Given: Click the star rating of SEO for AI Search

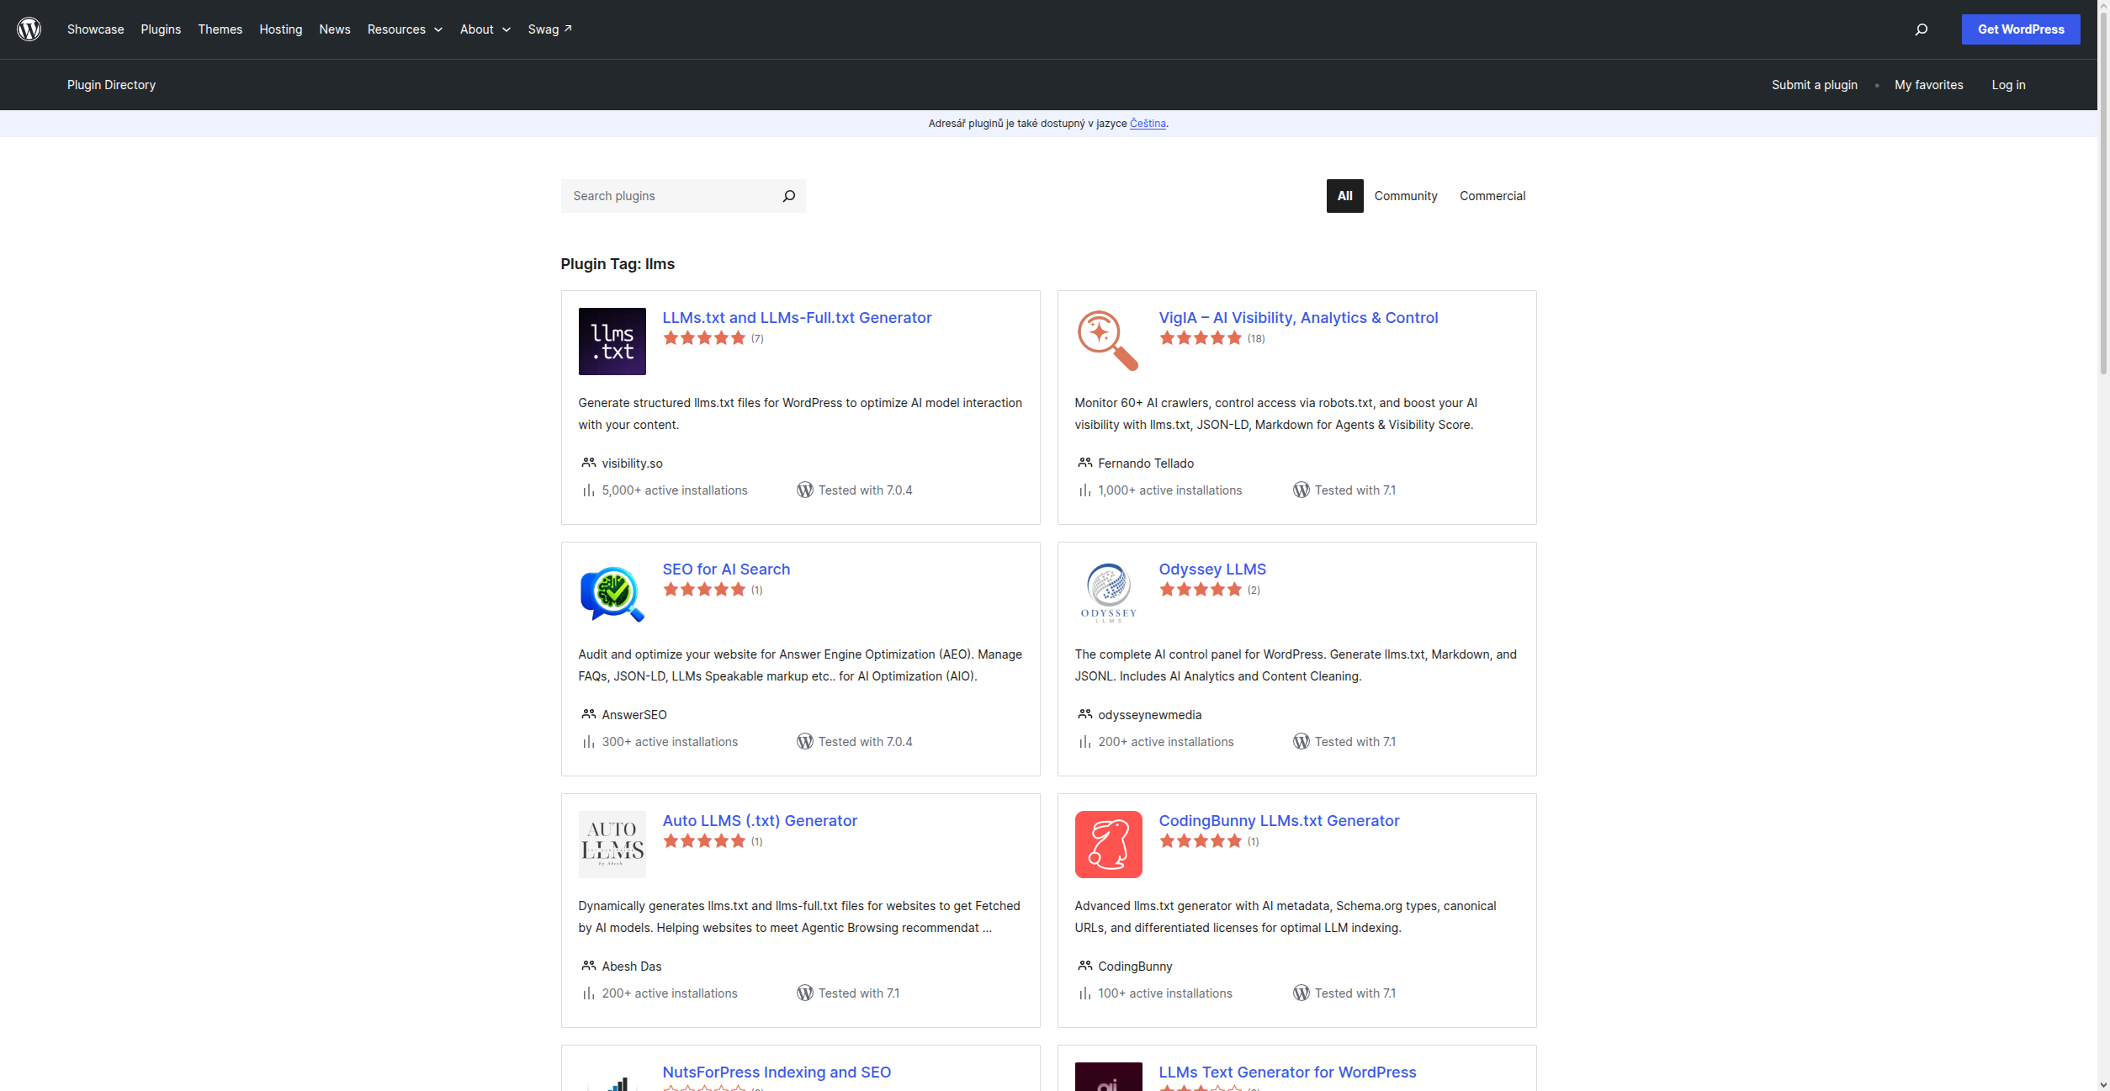Looking at the screenshot, I should tap(704, 590).
